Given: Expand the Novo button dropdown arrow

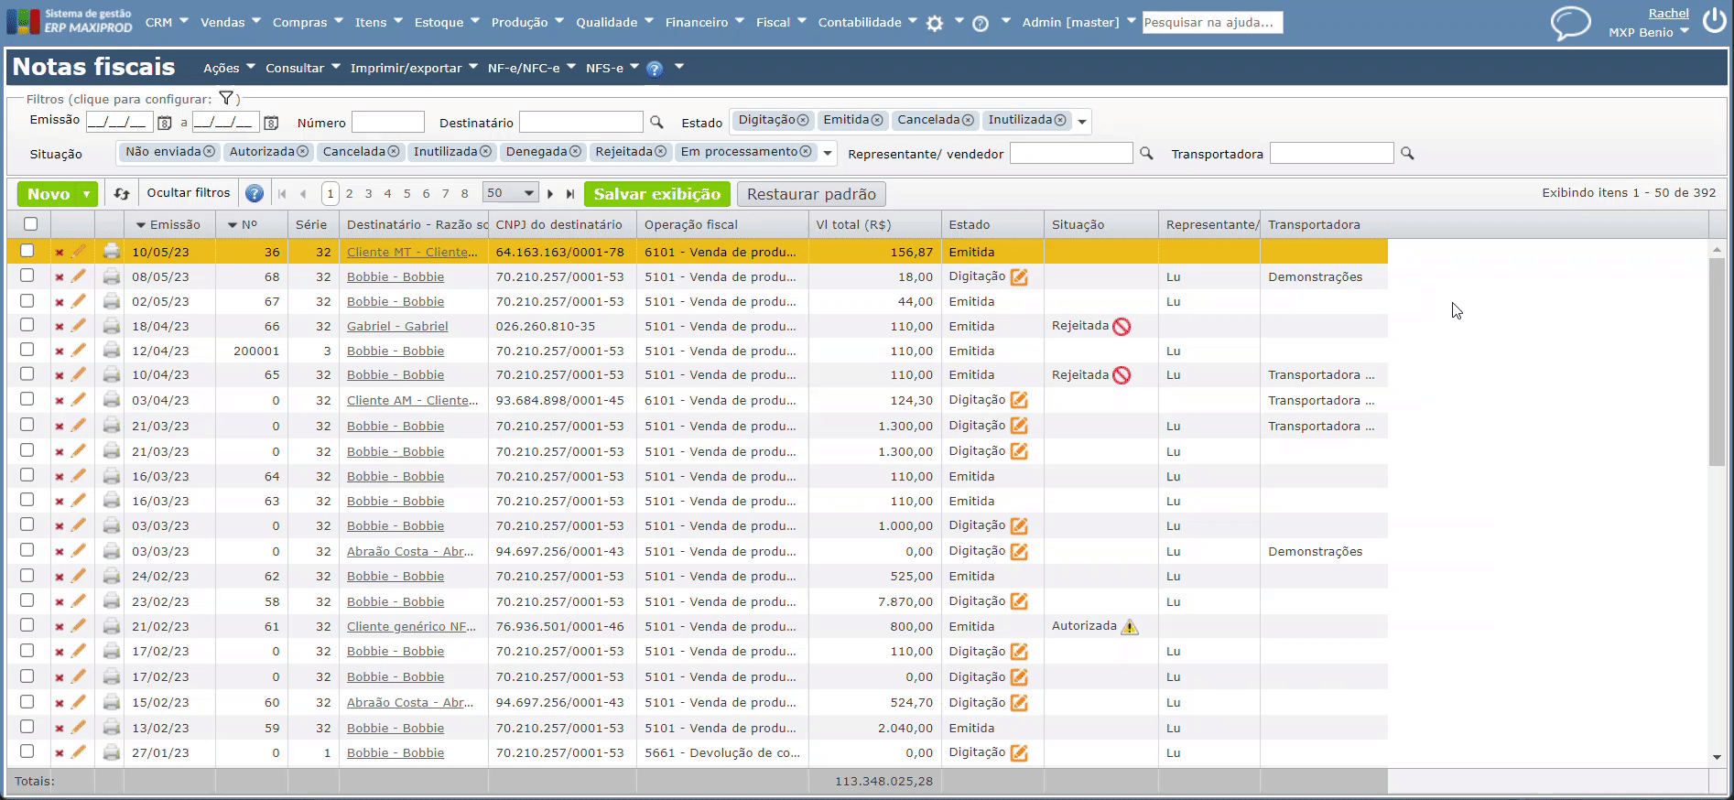Looking at the screenshot, I should click(86, 194).
